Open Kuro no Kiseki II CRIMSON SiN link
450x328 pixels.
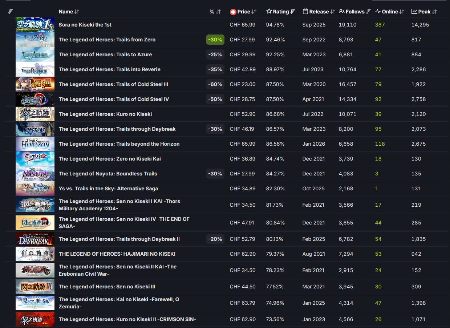coord(127,319)
